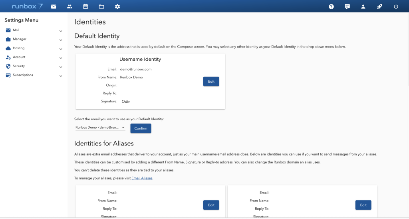Open the Files folder icon in top bar
The height and width of the screenshot is (219, 409).
pyautogui.click(x=101, y=6)
